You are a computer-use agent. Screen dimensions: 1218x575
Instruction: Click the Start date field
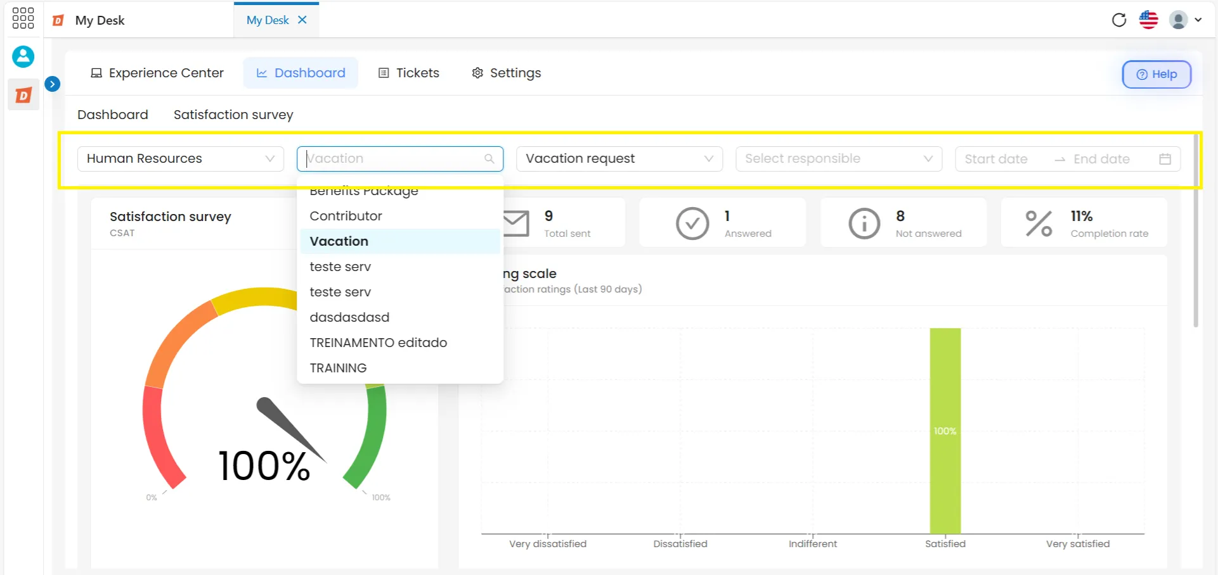pos(996,159)
